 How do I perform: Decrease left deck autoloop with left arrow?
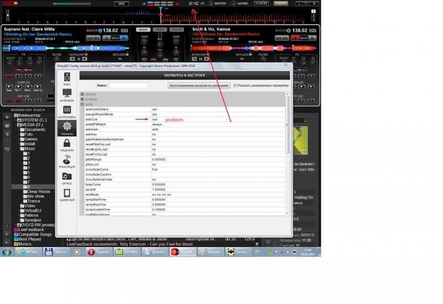click(x=73, y=59)
